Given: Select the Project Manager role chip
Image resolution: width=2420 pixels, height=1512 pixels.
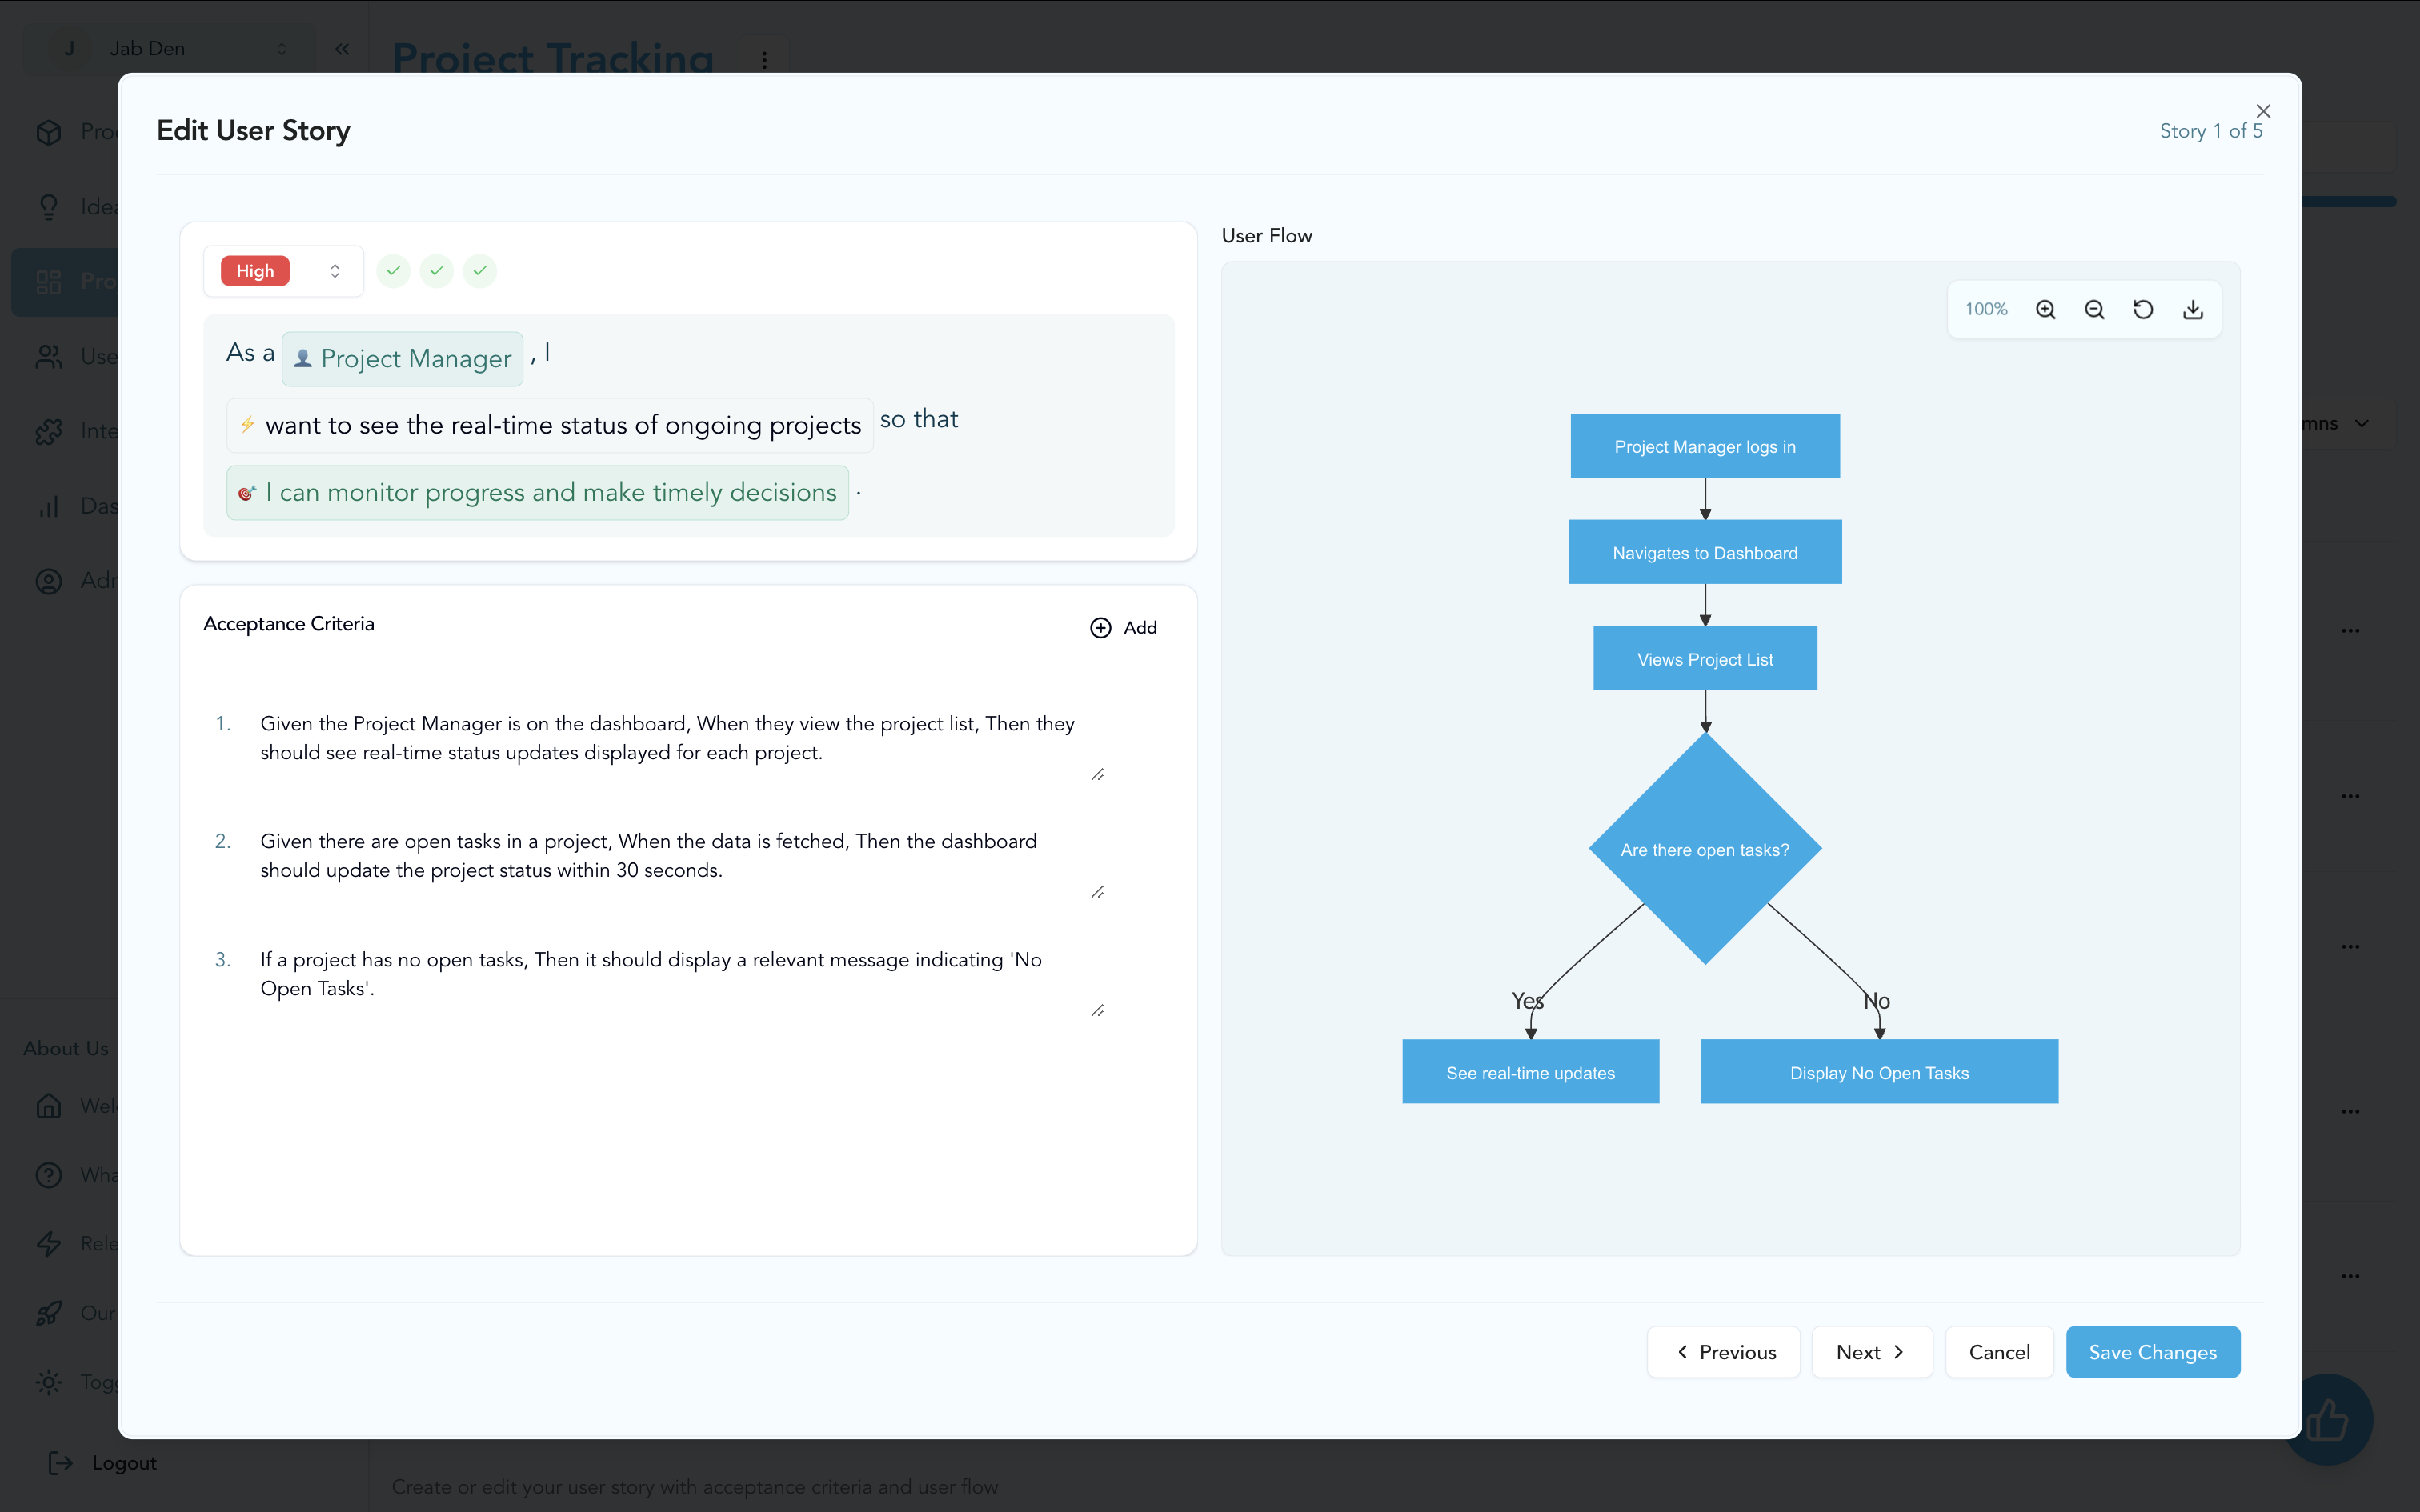Looking at the screenshot, I should coord(403,359).
